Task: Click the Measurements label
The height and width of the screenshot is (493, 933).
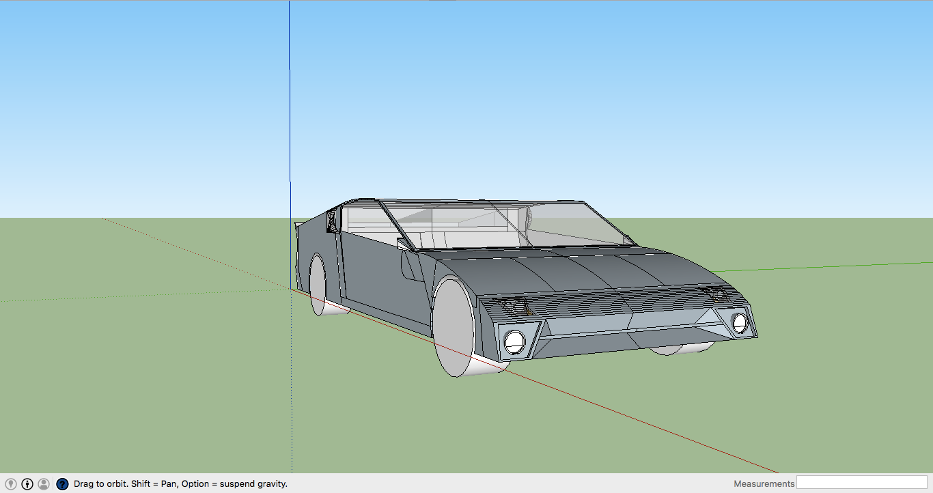Action: pos(764,483)
